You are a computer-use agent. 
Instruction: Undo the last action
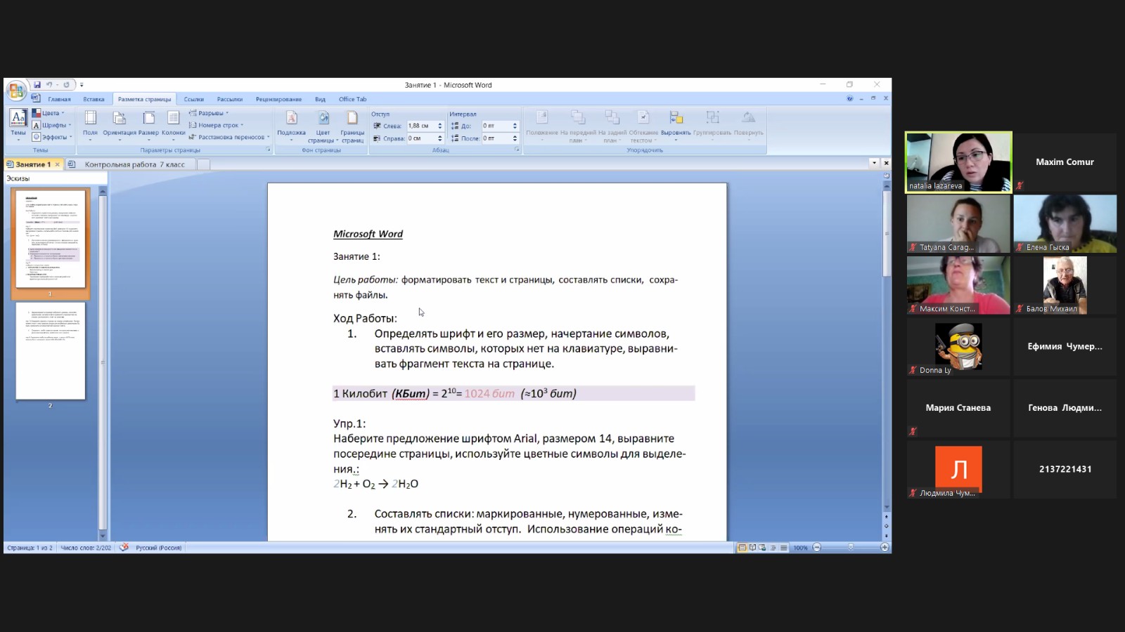point(49,85)
